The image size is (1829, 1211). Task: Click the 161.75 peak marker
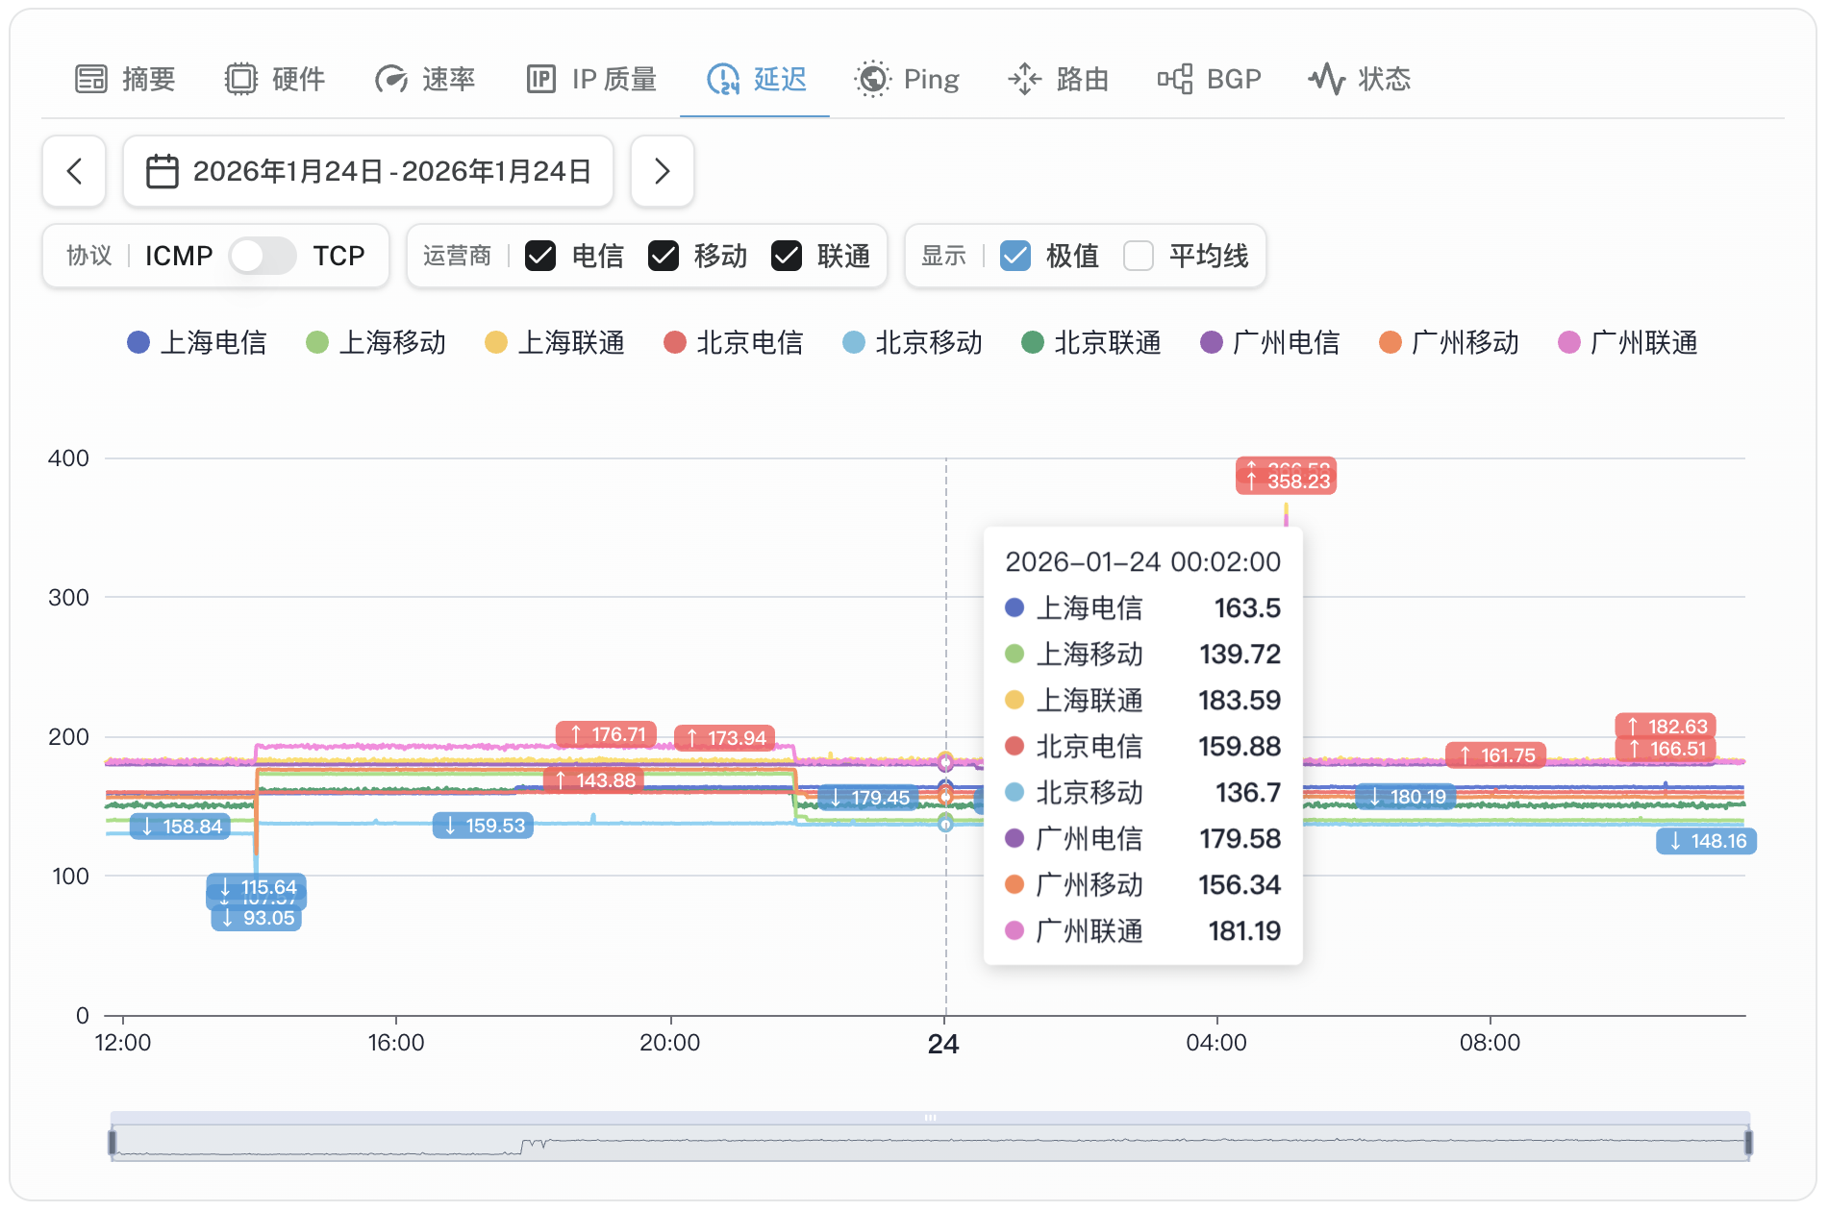1496,755
